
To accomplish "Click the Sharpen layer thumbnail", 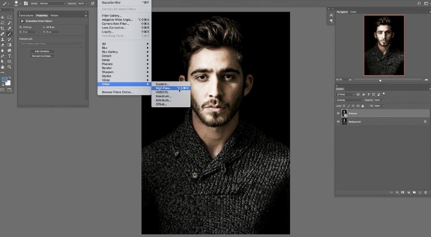I will coord(345,113).
